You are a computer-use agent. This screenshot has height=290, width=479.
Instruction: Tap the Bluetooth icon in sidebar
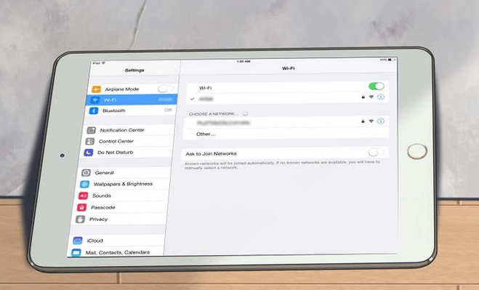(x=94, y=110)
